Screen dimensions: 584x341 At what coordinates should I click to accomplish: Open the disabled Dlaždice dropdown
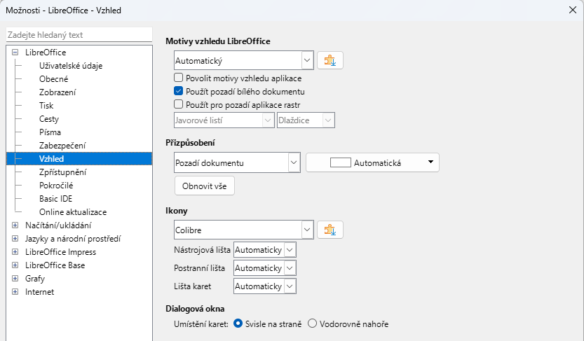[x=306, y=120]
